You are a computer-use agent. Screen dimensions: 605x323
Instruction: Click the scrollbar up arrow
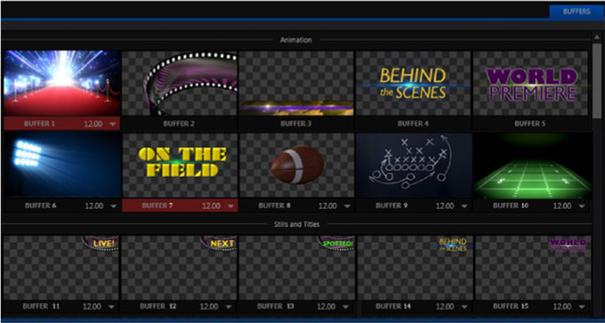(597, 36)
